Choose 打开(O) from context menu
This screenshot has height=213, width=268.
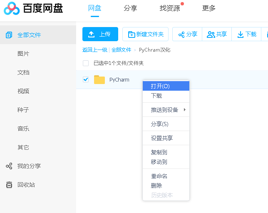pyautogui.click(x=166, y=86)
